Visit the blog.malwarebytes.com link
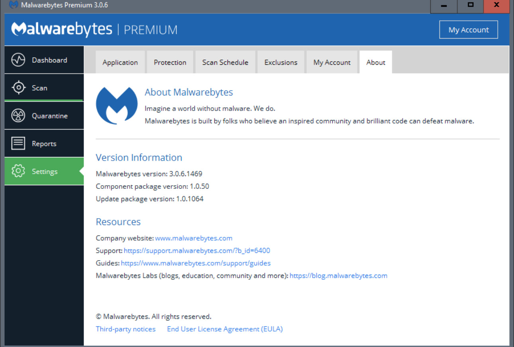Image resolution: width=514 pixels, height=347 pixels. 338,275
